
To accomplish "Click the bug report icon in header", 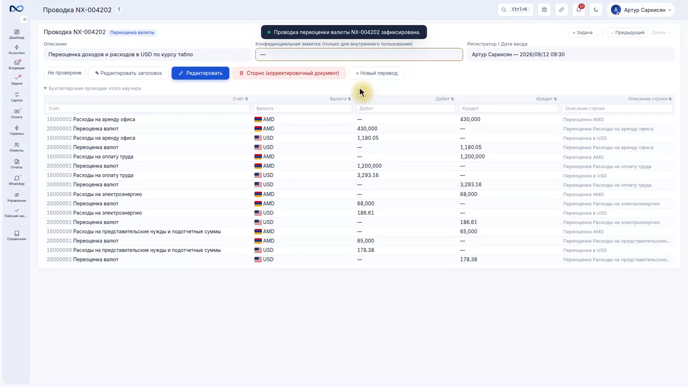I will (544, 9).
